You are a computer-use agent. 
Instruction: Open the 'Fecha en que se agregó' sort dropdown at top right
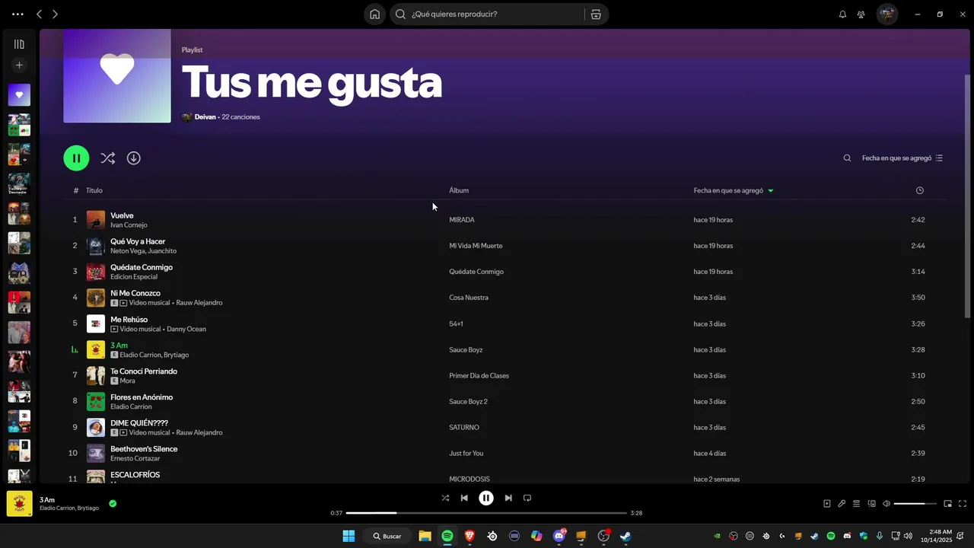pos(902,158)
